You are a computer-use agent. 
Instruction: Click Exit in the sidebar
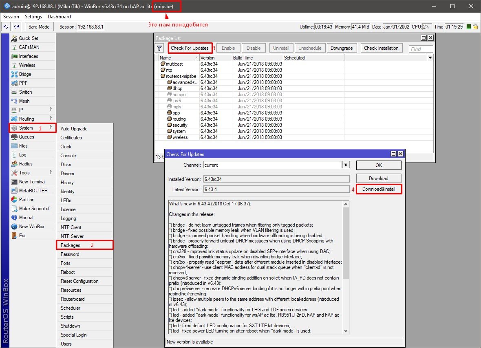[22, 236]
